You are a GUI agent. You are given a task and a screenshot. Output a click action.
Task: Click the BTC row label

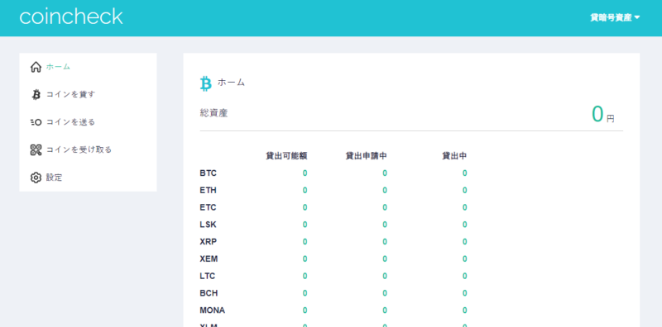point(209,173)
